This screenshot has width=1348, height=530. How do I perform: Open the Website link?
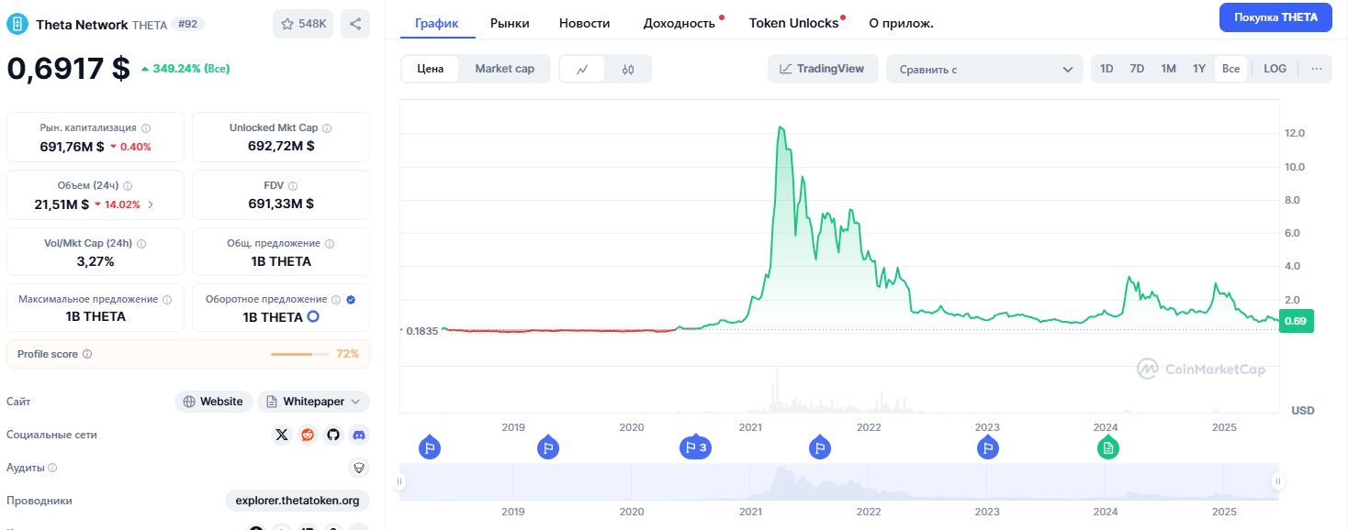tap(214, 402)
